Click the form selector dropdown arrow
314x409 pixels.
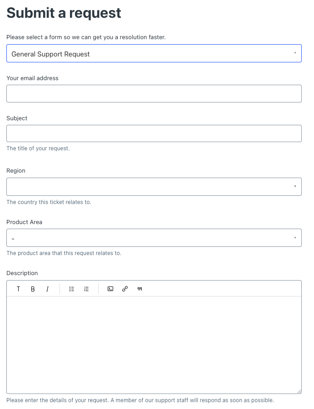pos(295,53)
